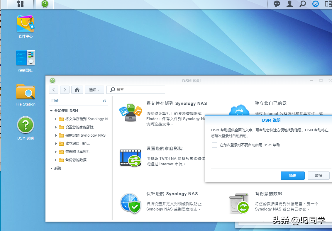Click the 取消 button in the dialog

319,175
